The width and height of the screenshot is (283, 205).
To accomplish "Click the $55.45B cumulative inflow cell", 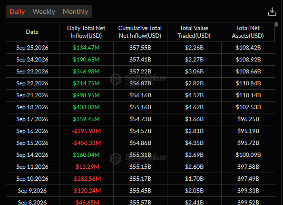I will (x=140, y=191).
